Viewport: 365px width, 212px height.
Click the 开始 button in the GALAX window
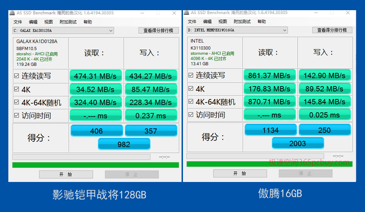[66, 174]
